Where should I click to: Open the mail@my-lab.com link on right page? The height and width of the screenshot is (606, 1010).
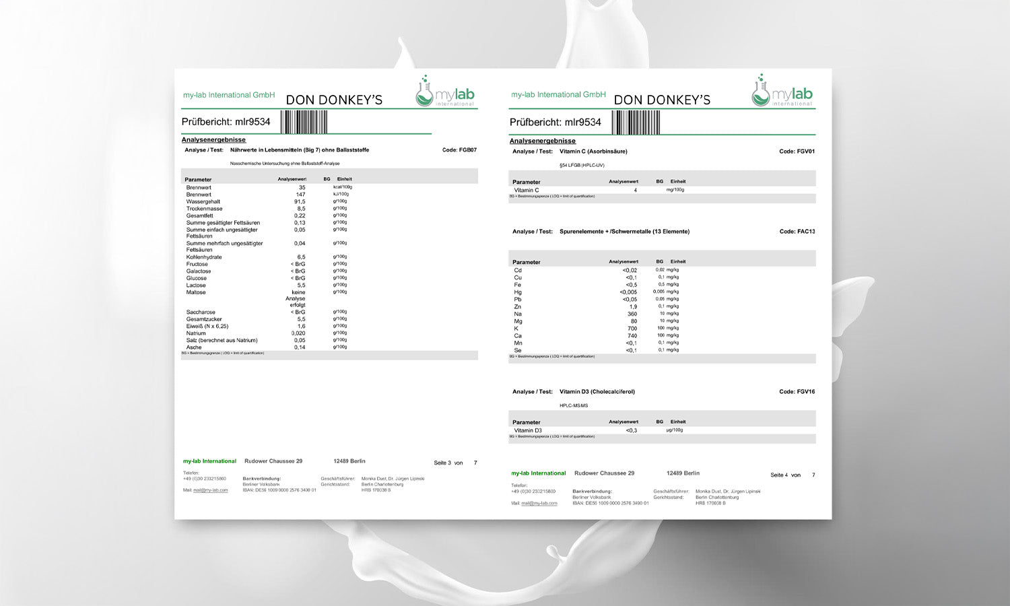(539, 503)
